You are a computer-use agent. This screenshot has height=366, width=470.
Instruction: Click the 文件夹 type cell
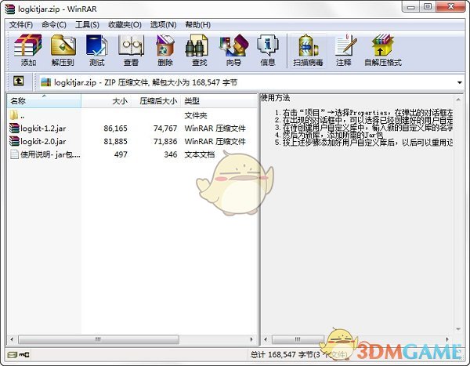point(196,115)
